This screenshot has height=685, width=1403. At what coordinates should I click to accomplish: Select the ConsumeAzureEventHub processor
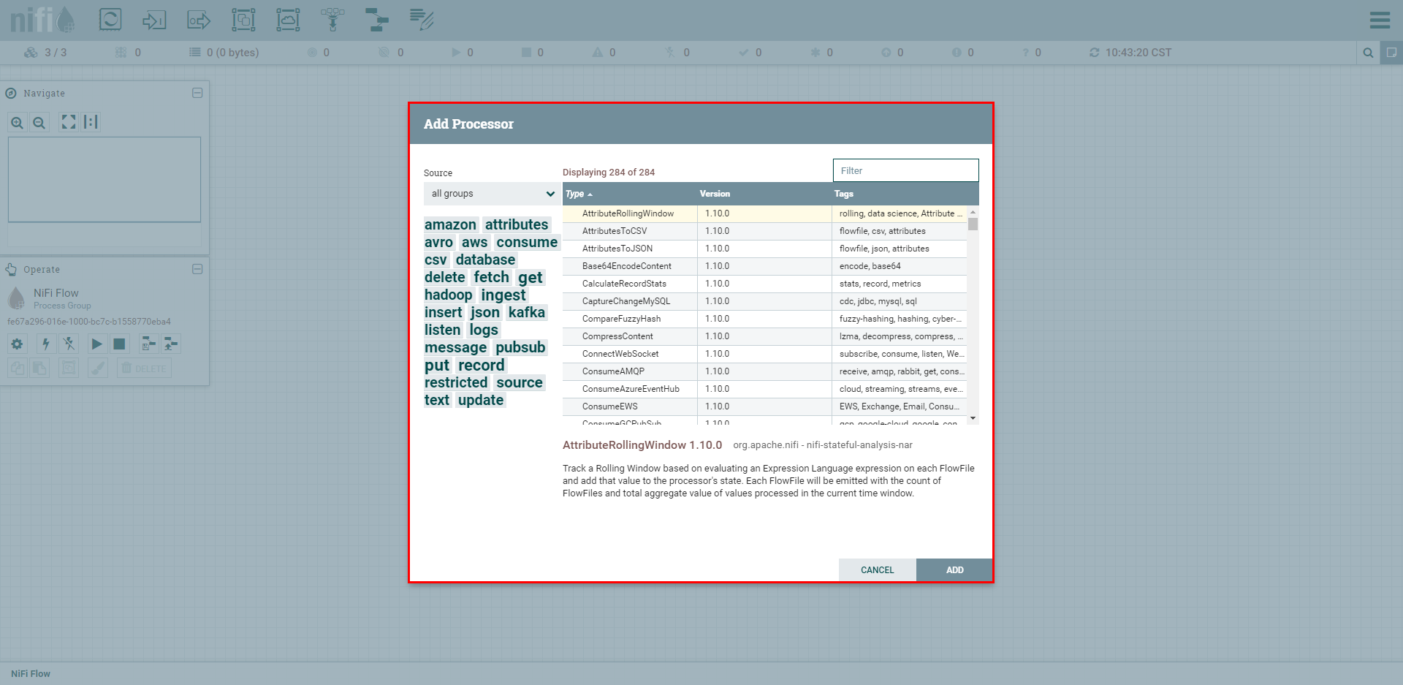[x=764, y=389]
